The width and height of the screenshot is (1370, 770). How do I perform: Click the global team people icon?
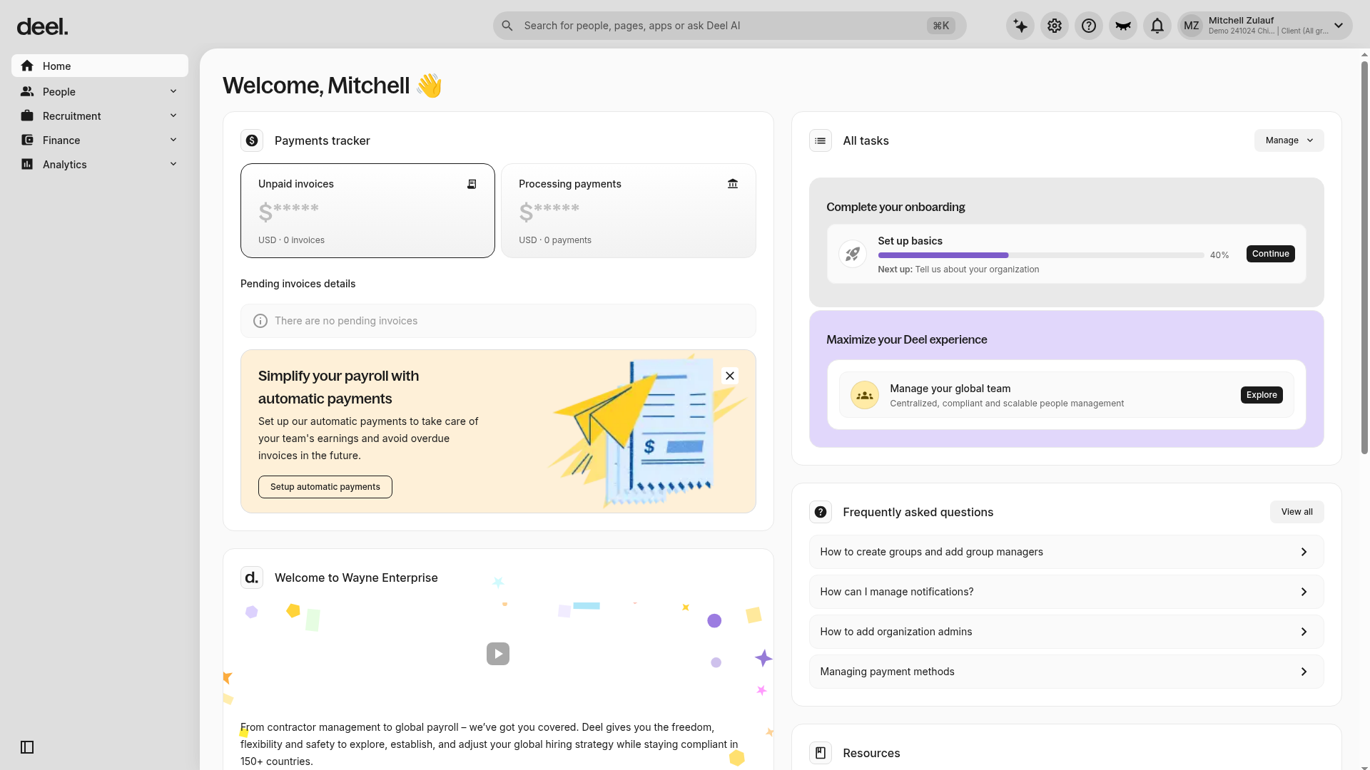pyautogui.click(x=865, y=395)
